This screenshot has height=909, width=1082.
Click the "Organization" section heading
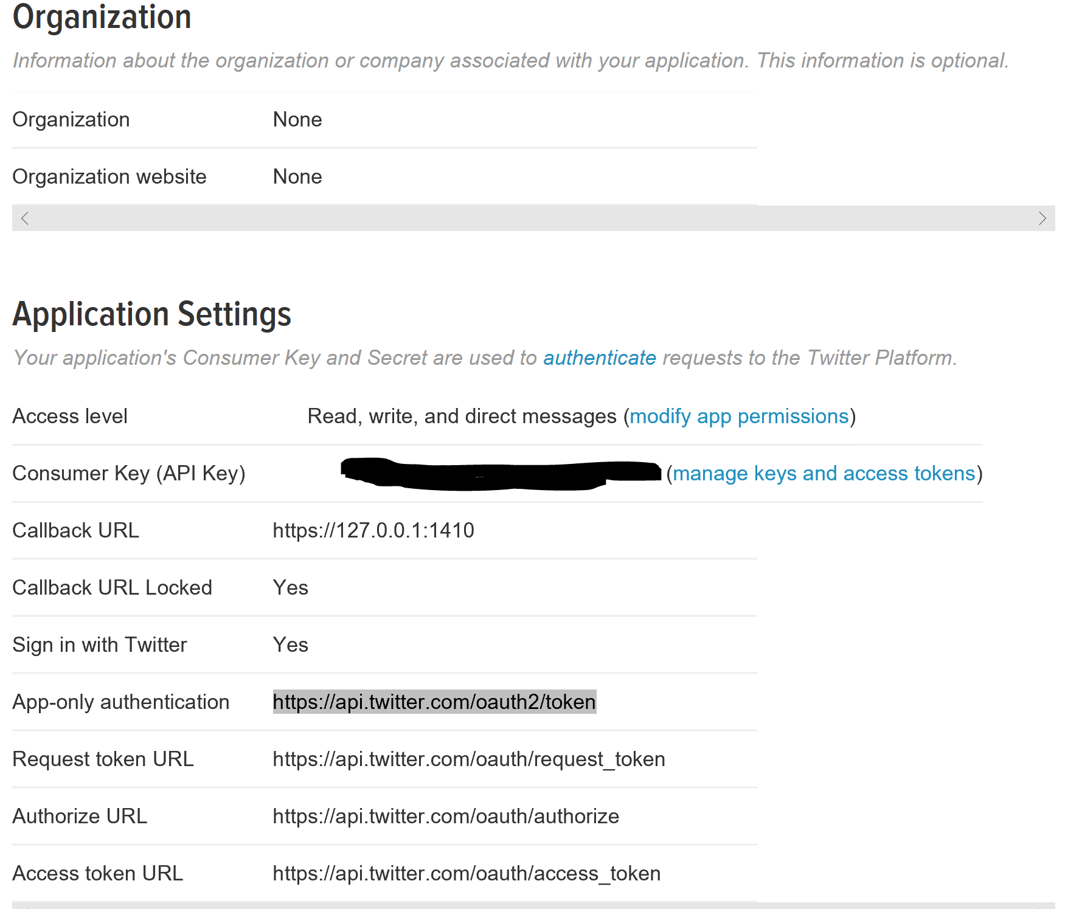point(102,17)
